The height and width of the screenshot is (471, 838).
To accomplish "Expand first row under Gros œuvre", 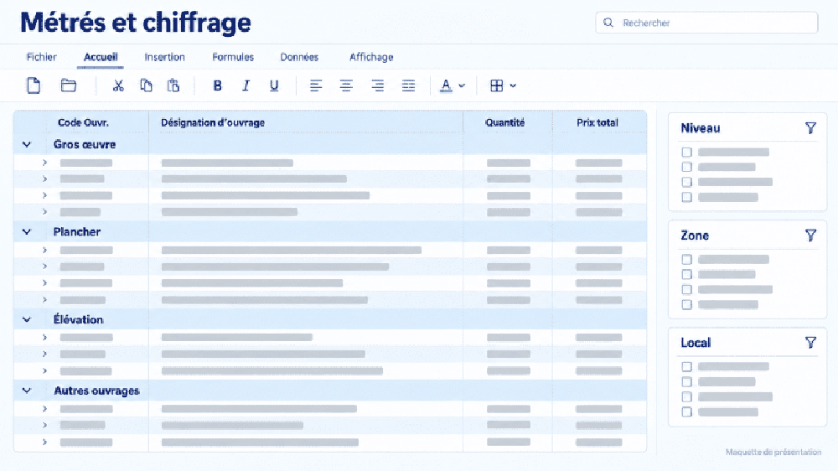I will (45, 163).
